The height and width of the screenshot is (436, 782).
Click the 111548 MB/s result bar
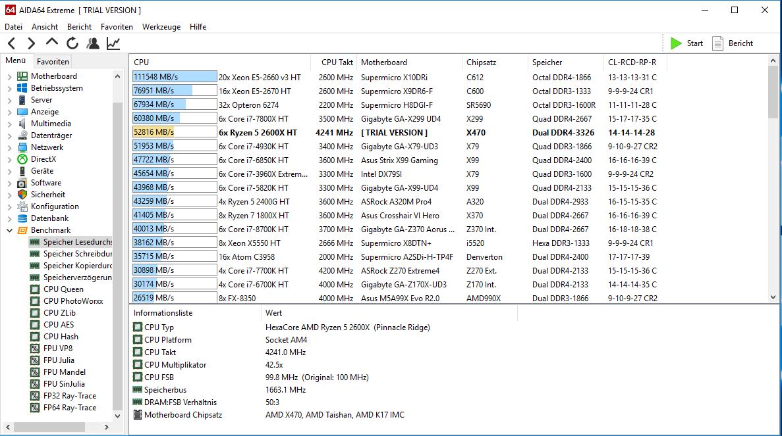(x=175, y=77)
